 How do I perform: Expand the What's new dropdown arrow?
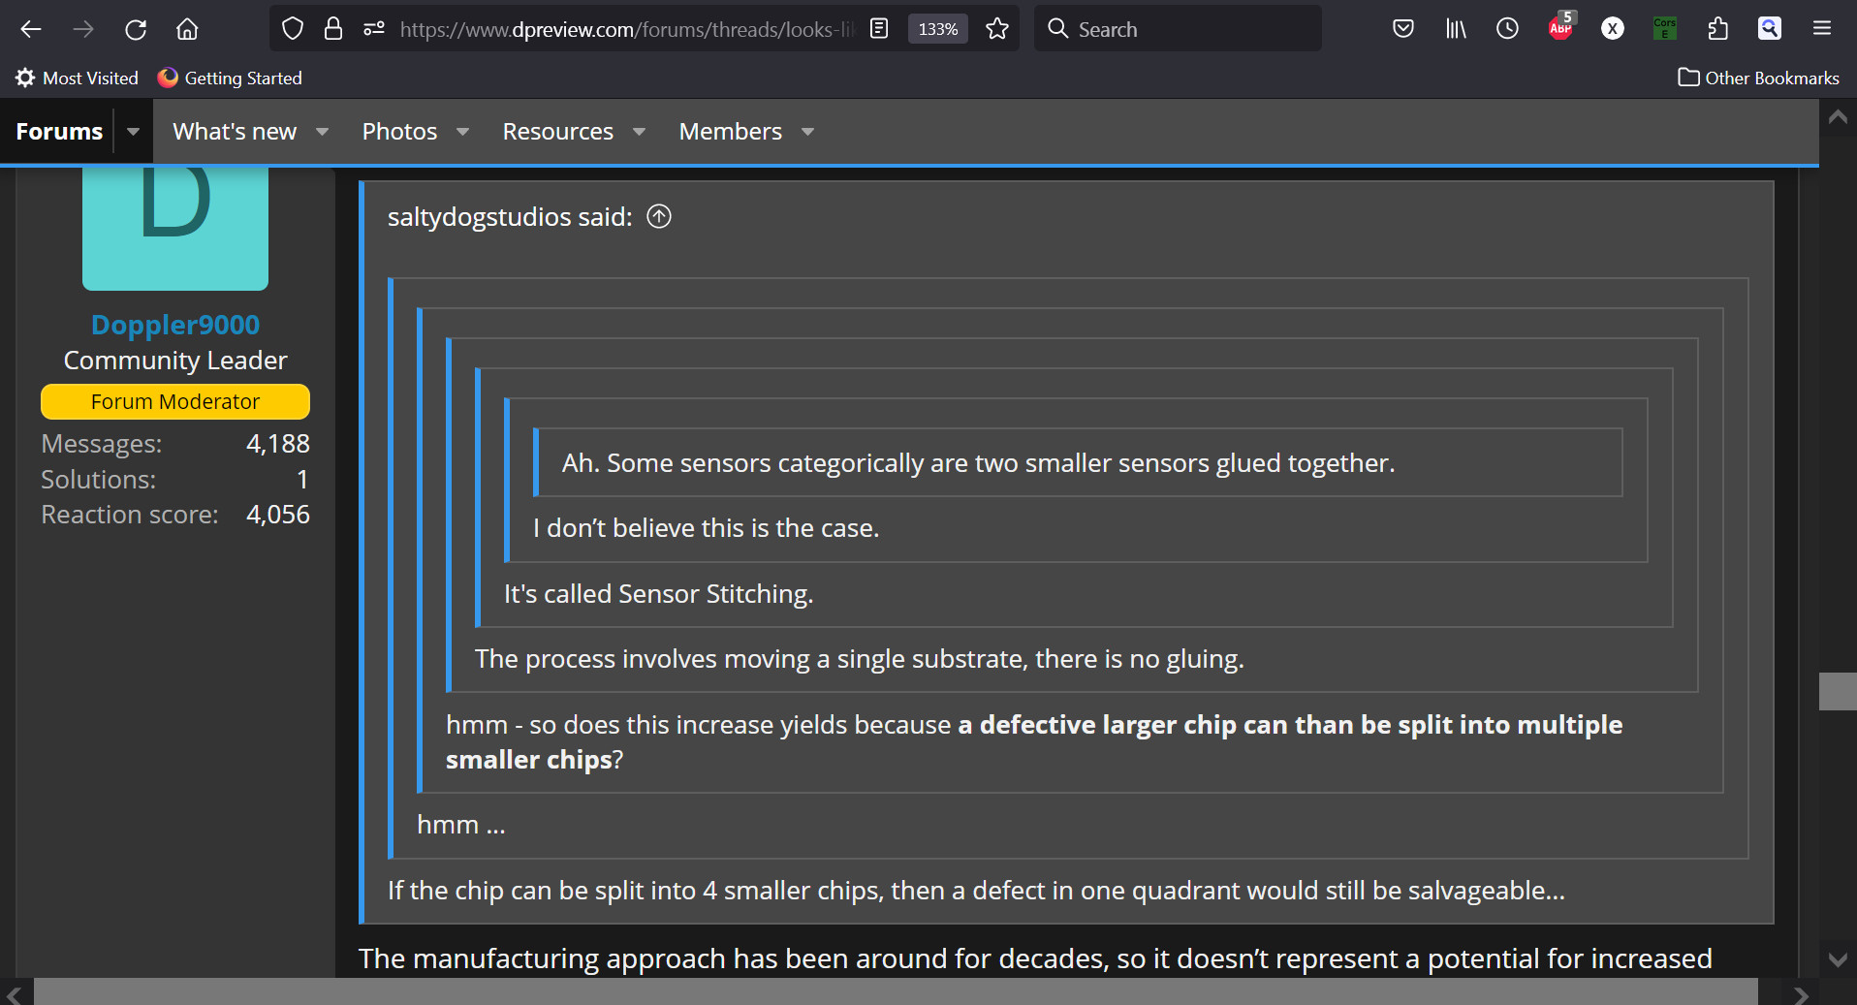click(322, 132)
